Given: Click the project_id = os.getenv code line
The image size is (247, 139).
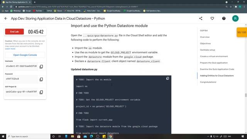Looking at the screenshot, I should pos(101,107).
